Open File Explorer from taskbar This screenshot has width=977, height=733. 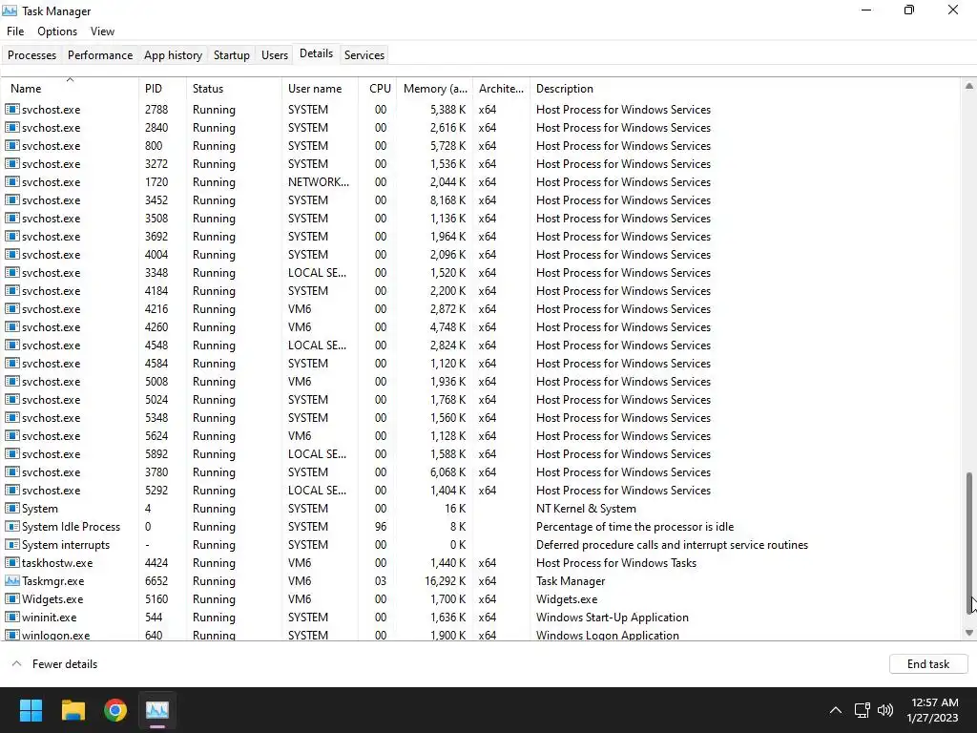73,710
